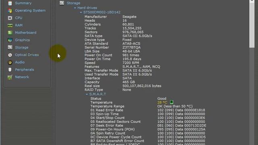Click the 465 GB capacity value
This screenshot has width=258, height=145.
[x=129, y=82]
